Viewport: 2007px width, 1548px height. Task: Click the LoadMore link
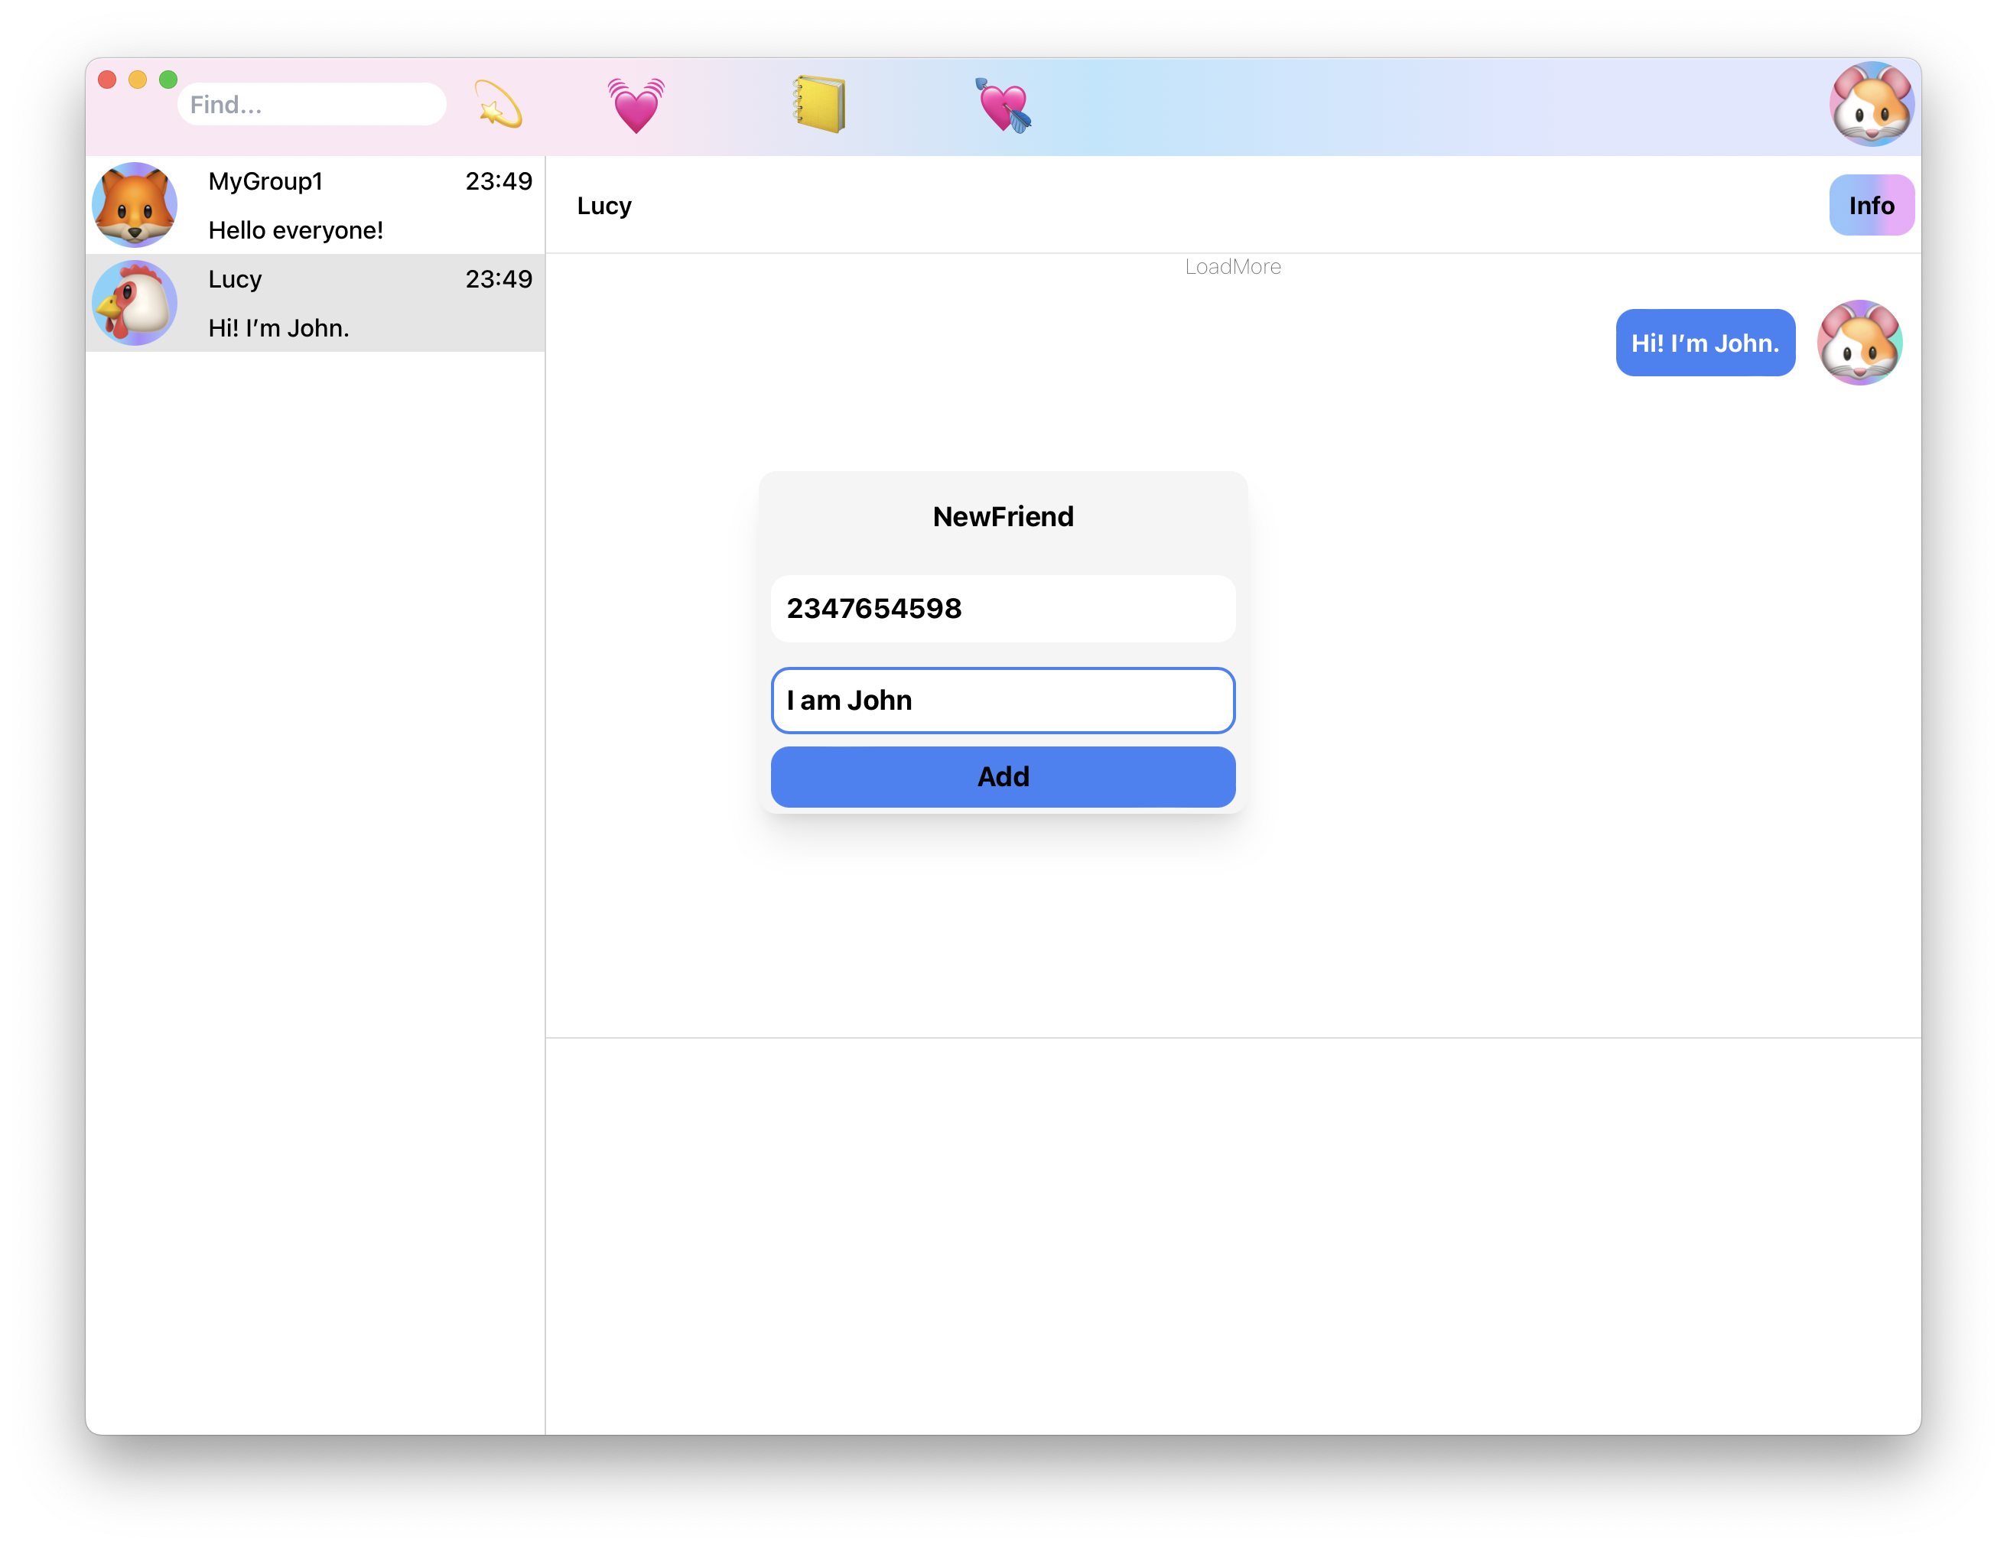pos(1232,266)
